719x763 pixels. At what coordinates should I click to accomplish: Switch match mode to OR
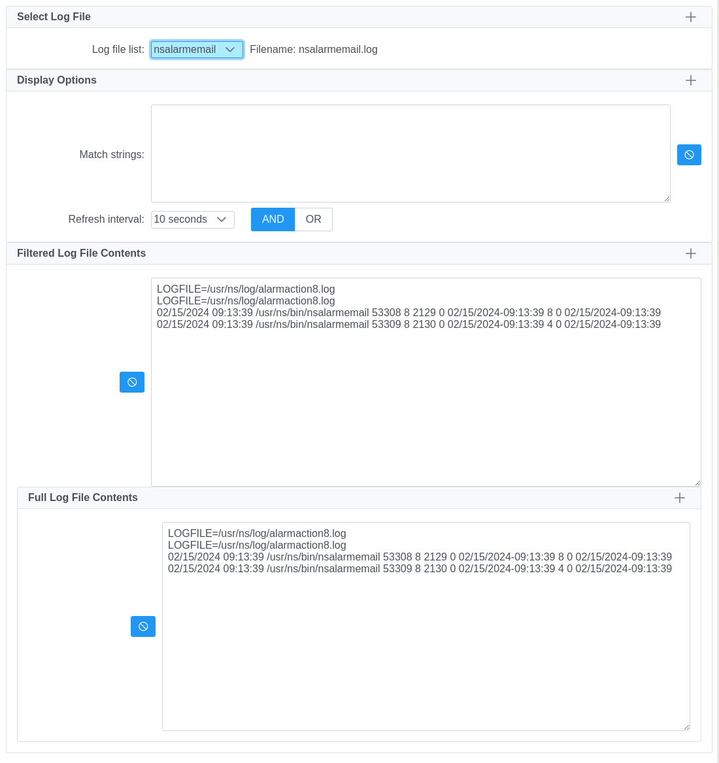pyautogui.click(x=314, y=219)
